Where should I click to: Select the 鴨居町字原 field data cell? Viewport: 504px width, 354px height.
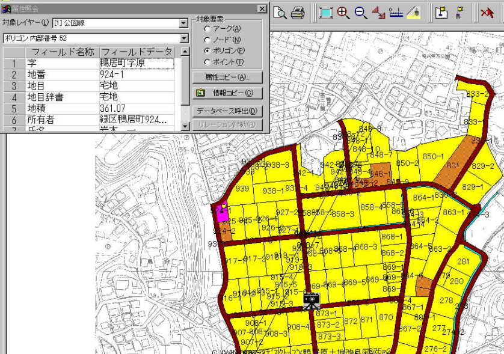point(137,63)
